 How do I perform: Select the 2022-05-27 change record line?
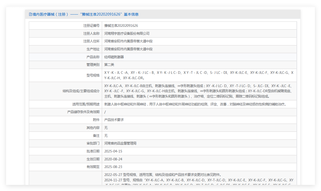point(163,175)
